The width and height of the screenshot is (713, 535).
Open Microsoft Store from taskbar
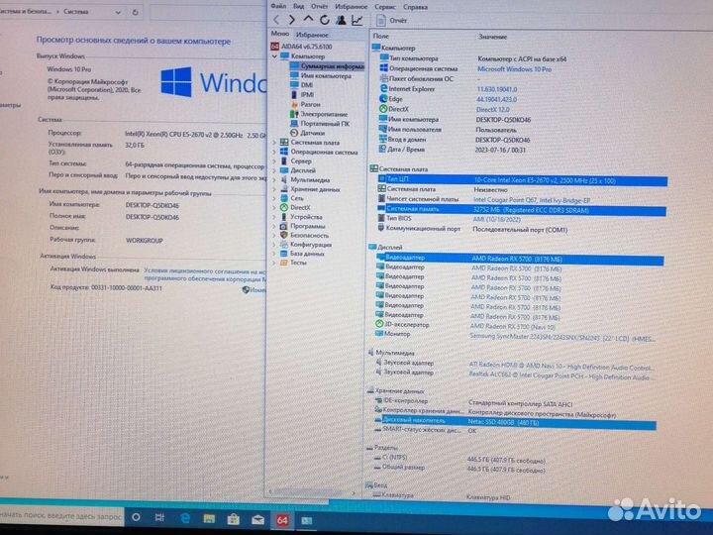[x=234, y=519]
